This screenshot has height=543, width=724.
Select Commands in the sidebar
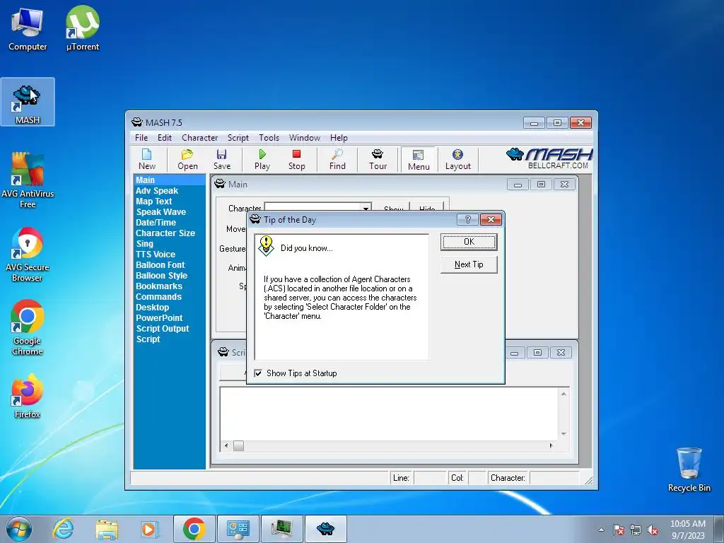(158, 297)
